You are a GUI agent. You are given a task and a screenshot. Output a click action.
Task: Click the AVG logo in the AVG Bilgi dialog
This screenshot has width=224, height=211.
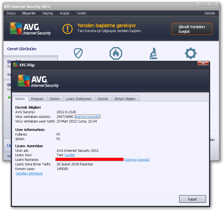point(38,81)
